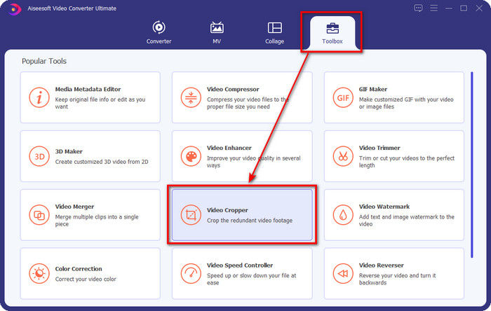
Task: Click 'Crop the redundant video footage' description
Action: coord(250,221)
